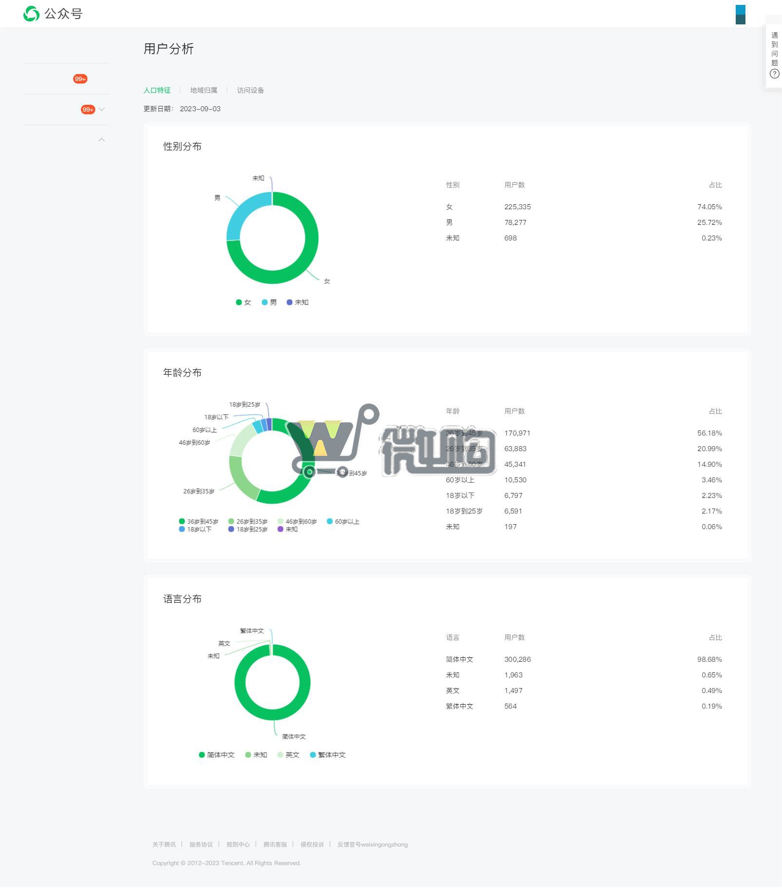Click the 侵权投诉 footer link
The image size is (782, 888).
pos(312,845)
